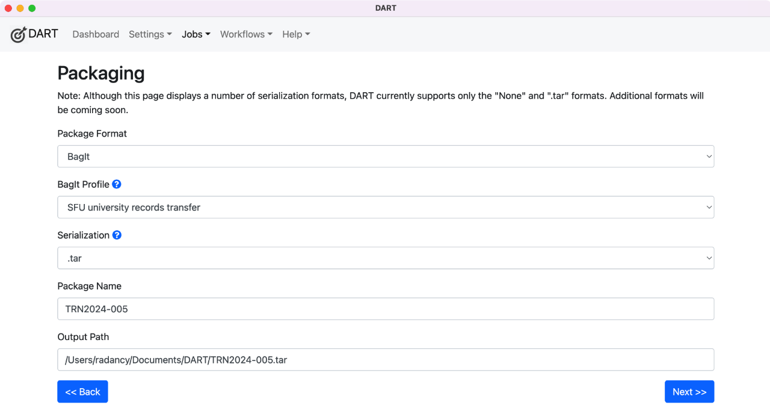This screenshot has width=770, height=414.
Task: Minimize the DART window
Action: 20,8
